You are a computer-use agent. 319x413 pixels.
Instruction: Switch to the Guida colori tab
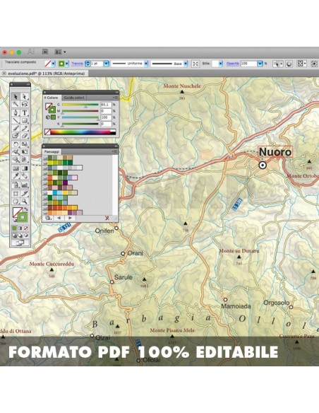pyautogui.click(x=74, y=98)
